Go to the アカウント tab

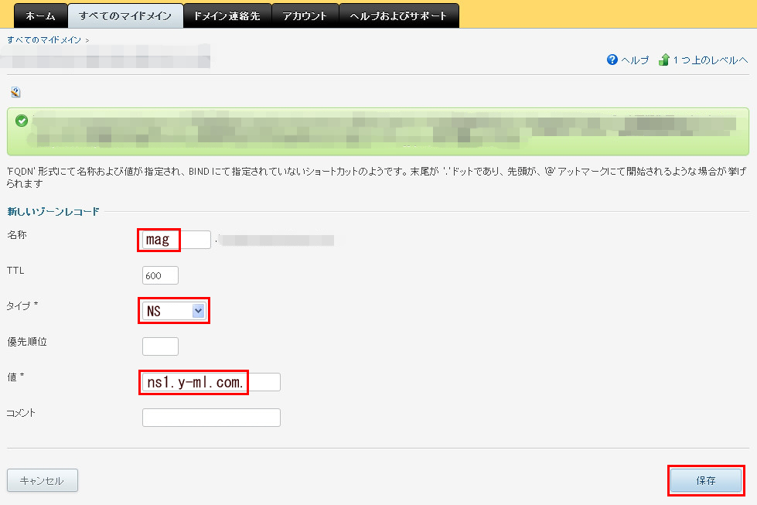point(305,16)
